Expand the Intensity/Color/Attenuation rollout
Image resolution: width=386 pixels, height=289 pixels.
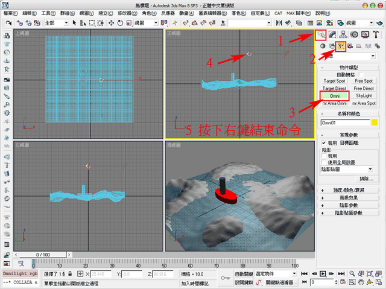click(x=349, y=190)
